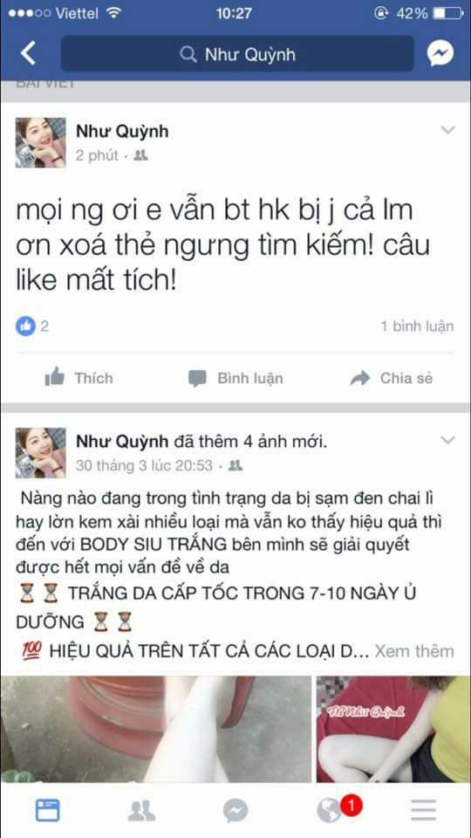
Task: Open the Messenger tab in the bottom bar
Action: 235,811
